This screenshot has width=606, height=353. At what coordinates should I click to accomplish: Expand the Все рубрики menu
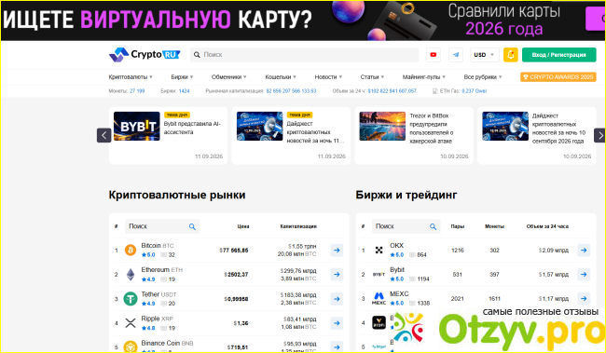(x=483, y=77)
